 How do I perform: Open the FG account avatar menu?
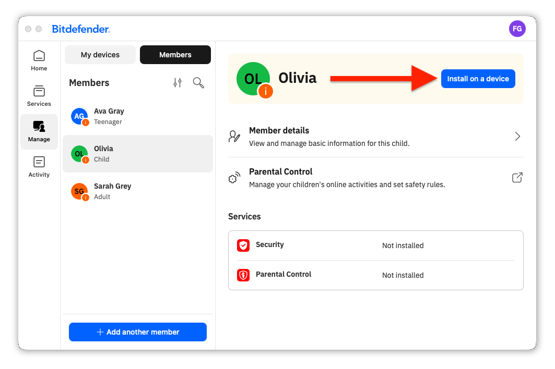coord(517,29)
